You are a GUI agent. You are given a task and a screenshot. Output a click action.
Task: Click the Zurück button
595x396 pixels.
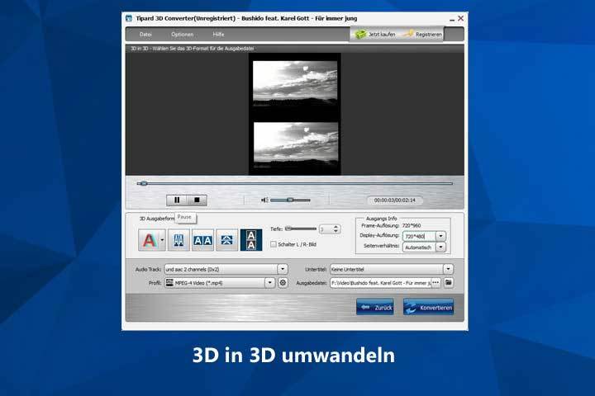(375, 307)
